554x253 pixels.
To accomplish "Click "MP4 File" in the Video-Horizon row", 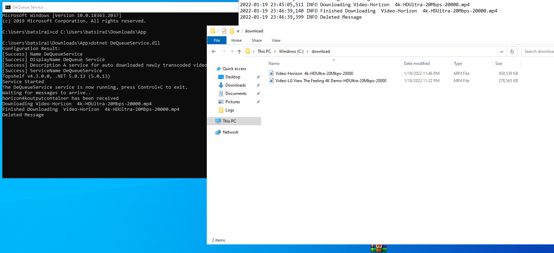I will pyautogui.click(x=461, y=74).
